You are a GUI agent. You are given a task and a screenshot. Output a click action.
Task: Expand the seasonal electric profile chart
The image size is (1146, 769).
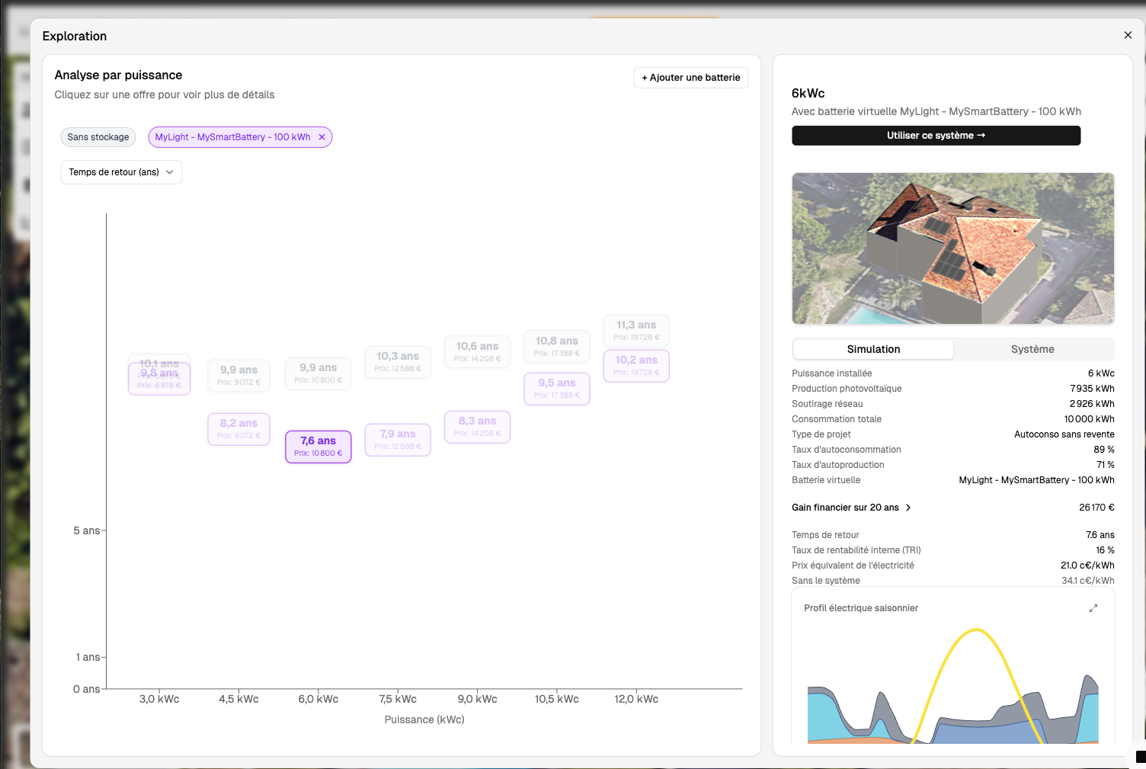(1093, 608)
